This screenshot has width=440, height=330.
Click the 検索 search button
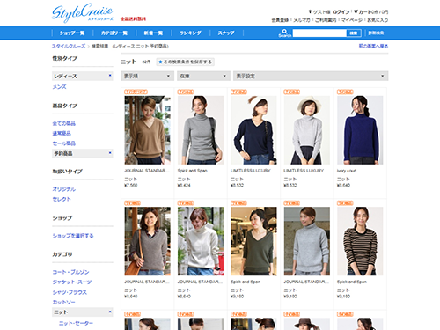click(x=354, y=33)
